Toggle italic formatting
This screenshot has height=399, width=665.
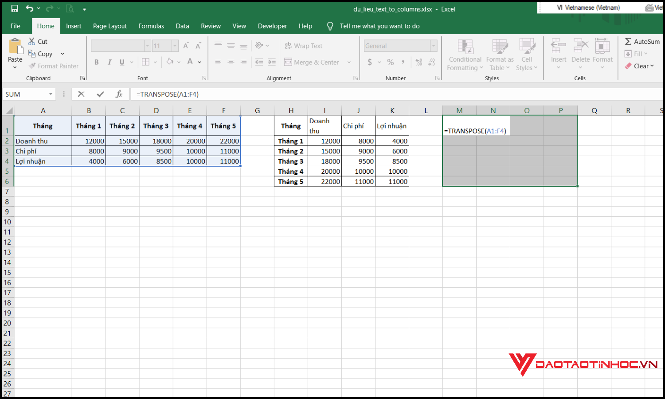(x=109, y=62)
